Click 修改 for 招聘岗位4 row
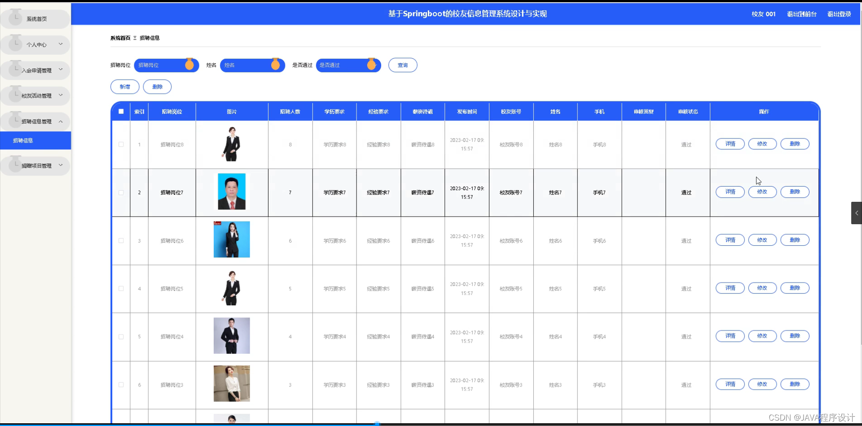Viewport: 862px width, 426px height. point(762,336)
